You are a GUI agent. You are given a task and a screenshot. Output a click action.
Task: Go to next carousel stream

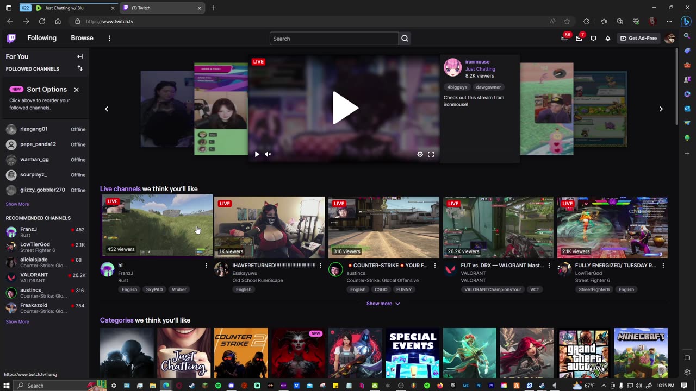point(661,109)
